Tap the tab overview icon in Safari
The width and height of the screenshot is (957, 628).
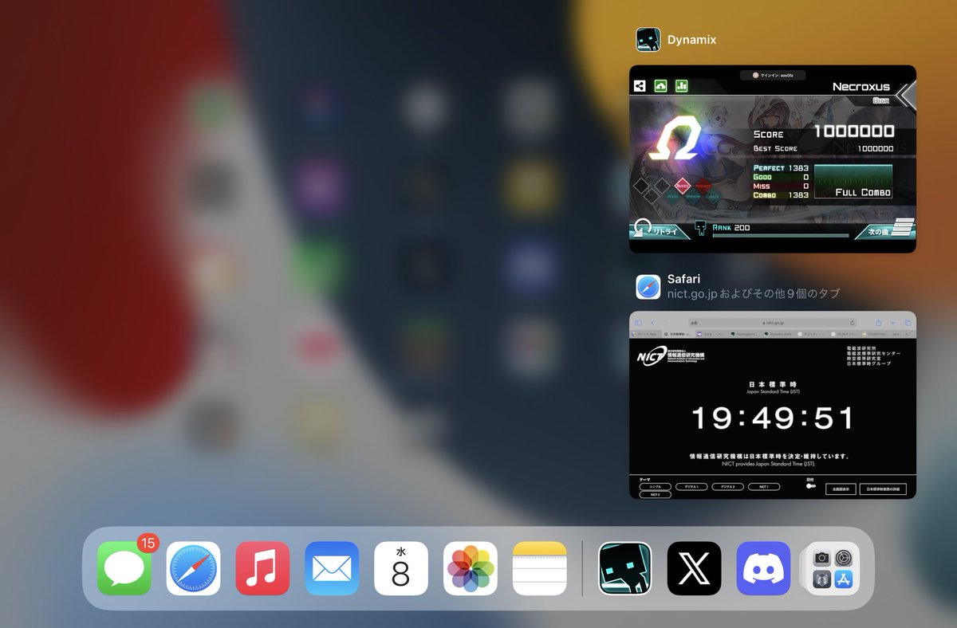tap(908, 322)
